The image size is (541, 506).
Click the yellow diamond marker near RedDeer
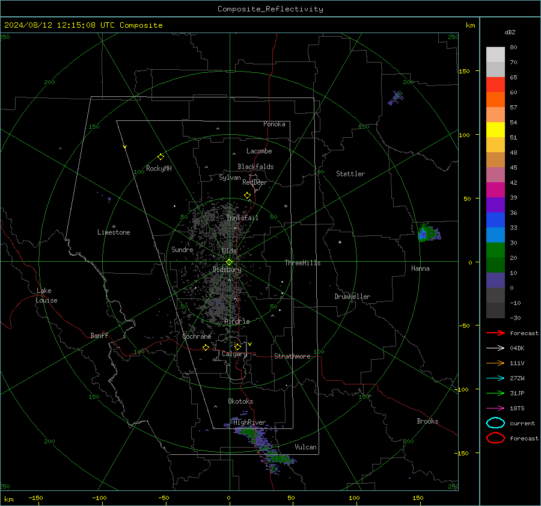[x=247, y=196]
